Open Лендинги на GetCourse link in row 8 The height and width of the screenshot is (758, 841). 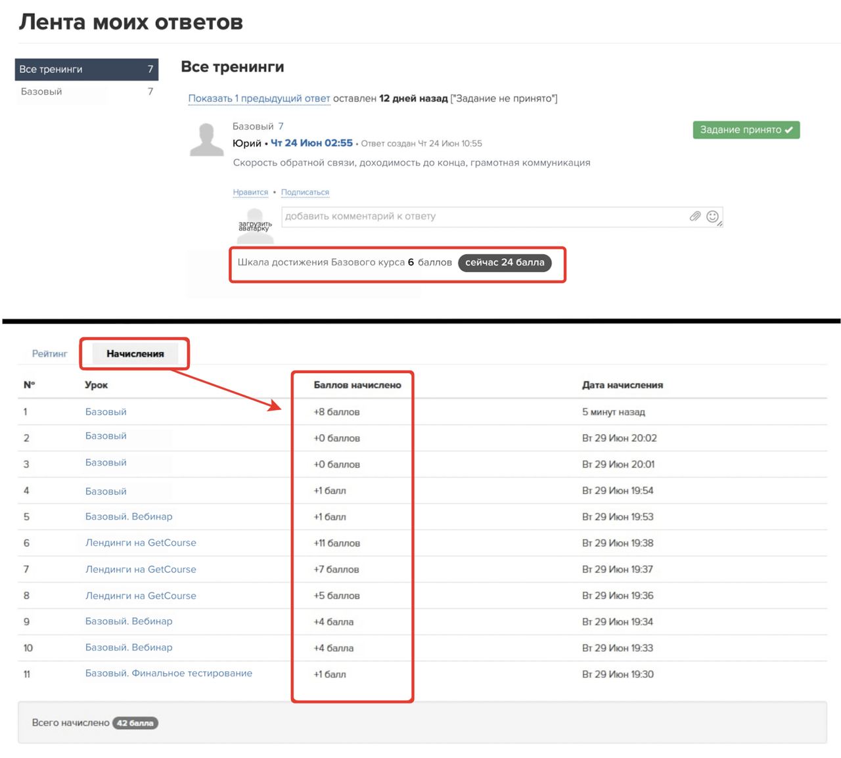coord(141,596)
